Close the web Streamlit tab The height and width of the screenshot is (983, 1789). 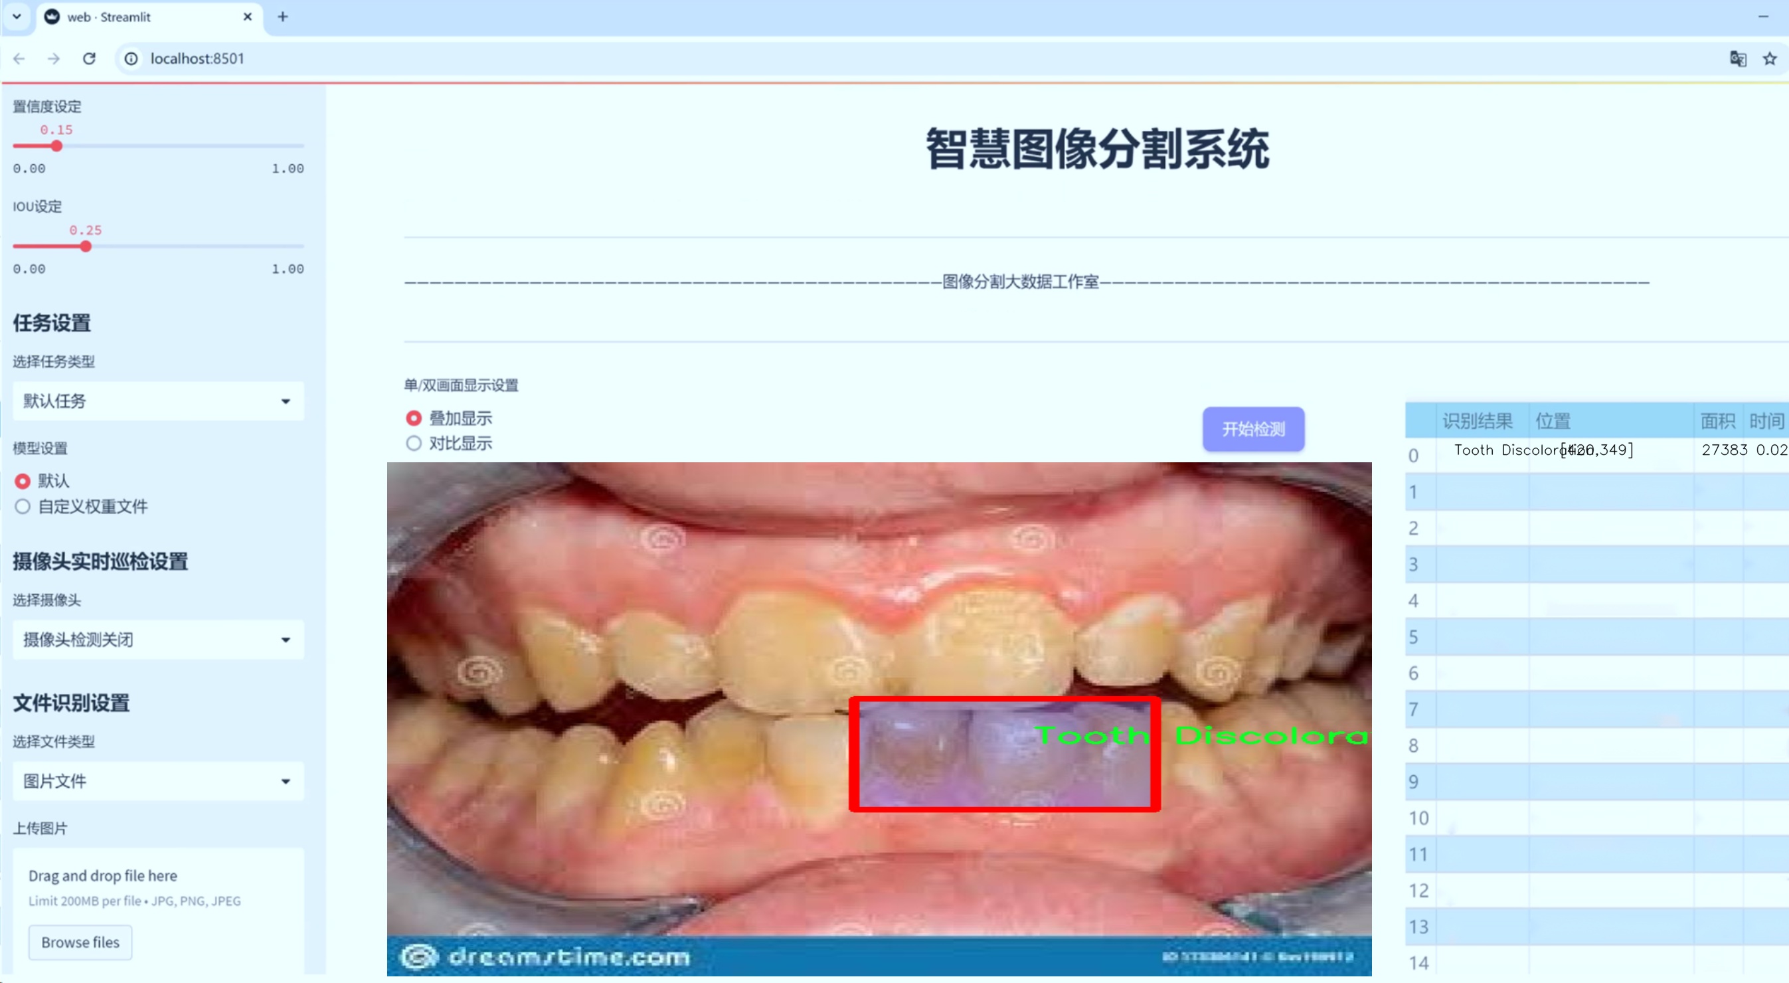[247, 17]
